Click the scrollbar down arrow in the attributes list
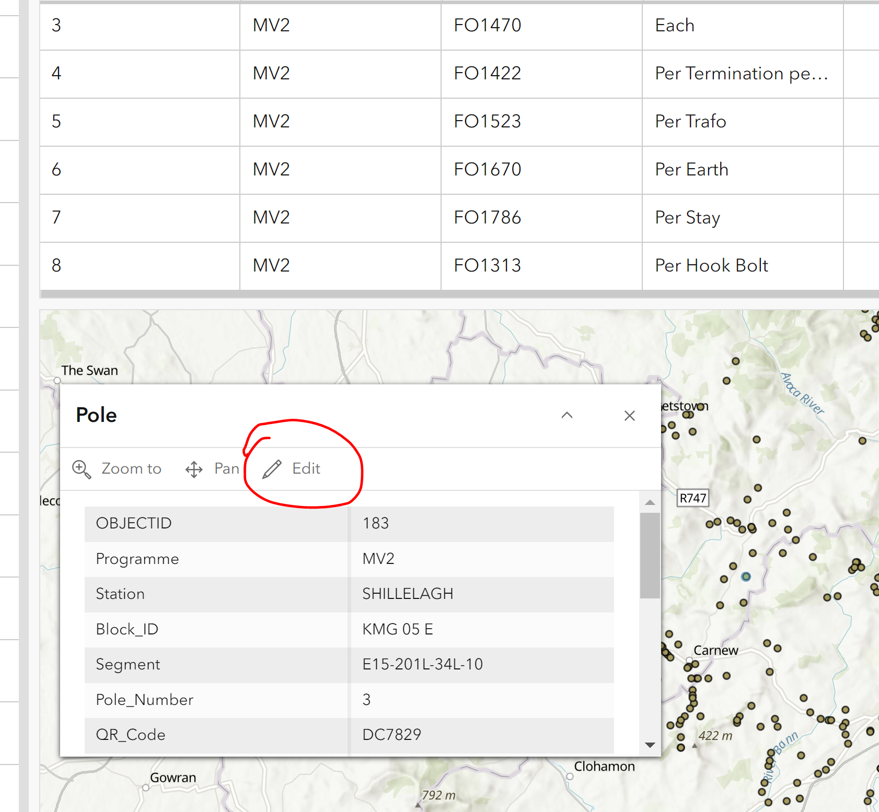 point(650,746)
